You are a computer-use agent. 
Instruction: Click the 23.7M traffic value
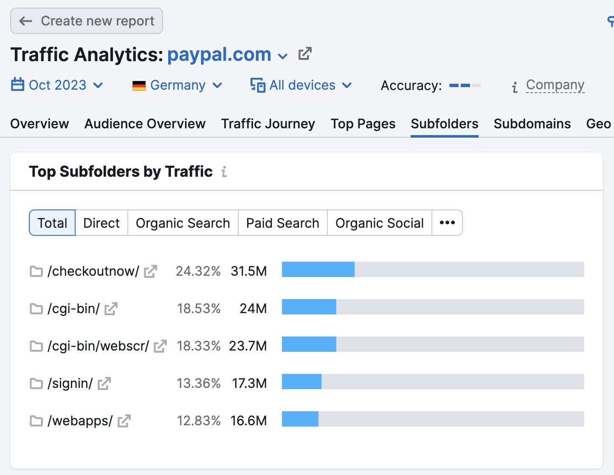click(x=248, y=346)
